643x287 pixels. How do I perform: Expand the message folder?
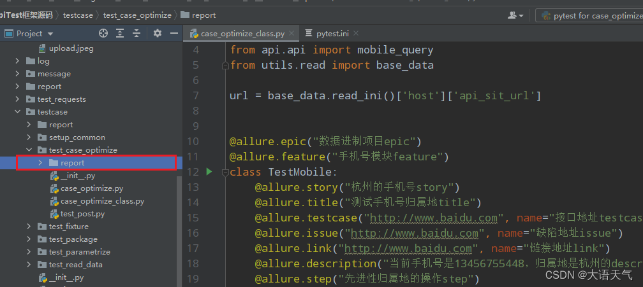(17, 74)
